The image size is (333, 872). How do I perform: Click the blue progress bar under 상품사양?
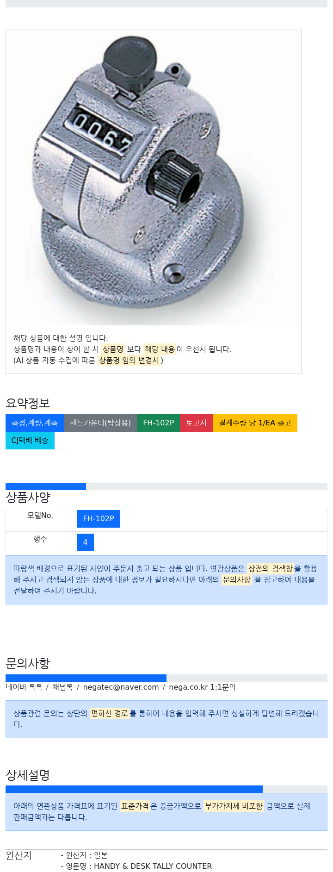pos(46,486)
